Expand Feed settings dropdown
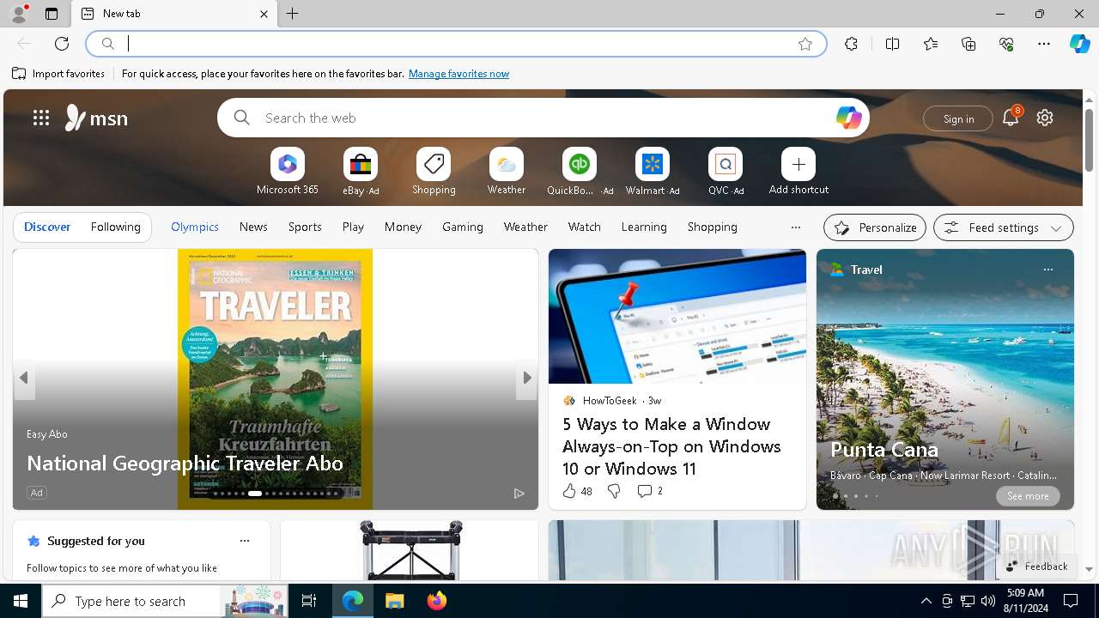Image resolution: width=1099 pixels, height=618 pixels. click(x=1004, y=227)
